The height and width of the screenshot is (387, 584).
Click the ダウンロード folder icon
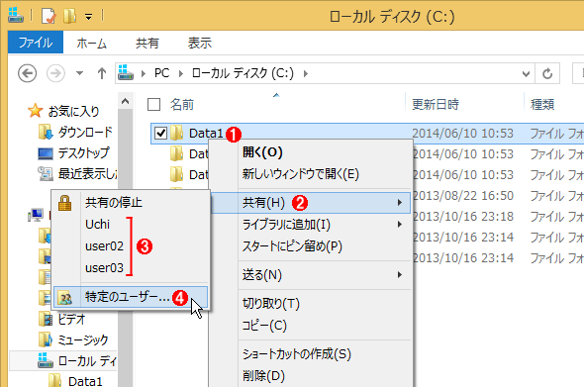(46, 133)
